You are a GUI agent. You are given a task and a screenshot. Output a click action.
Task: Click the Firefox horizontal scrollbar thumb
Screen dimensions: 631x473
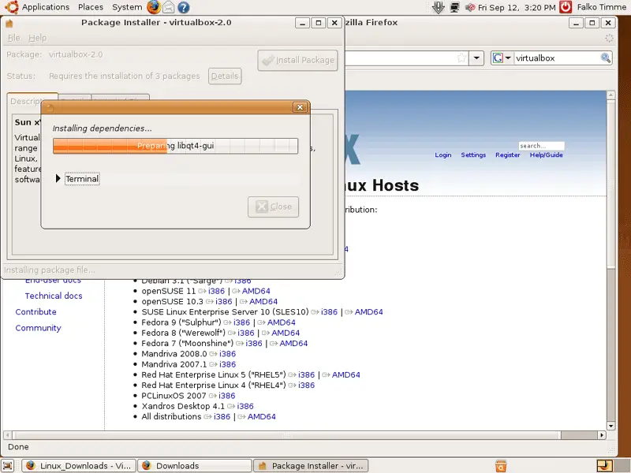pyautogui.click(x=286, y=435)
